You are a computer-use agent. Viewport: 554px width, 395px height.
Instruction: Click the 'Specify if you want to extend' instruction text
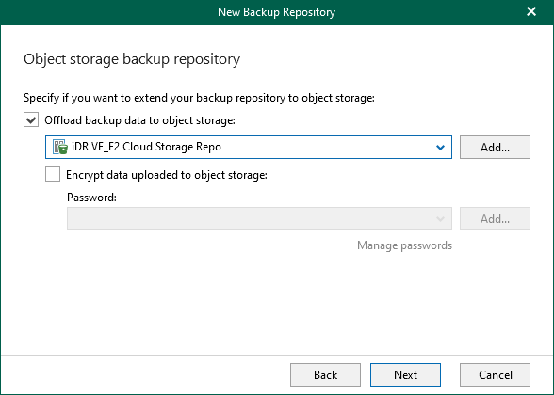tap(199, 98)
